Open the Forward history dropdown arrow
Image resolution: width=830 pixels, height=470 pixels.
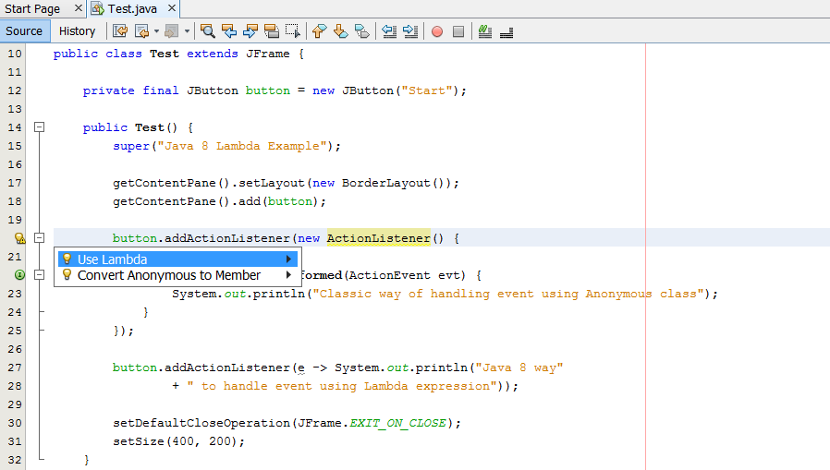[x=187, y=31]
